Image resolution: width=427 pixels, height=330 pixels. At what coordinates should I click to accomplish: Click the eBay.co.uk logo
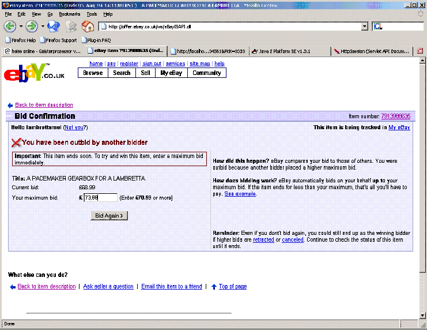[35, 73]
